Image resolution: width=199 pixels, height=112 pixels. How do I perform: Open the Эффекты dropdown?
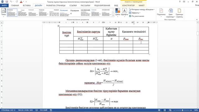point(135,13)
